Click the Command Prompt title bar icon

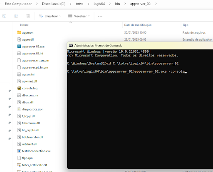[x=71, y=45]
